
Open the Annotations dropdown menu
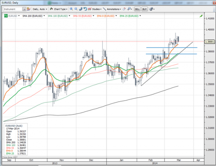(114, 9)
